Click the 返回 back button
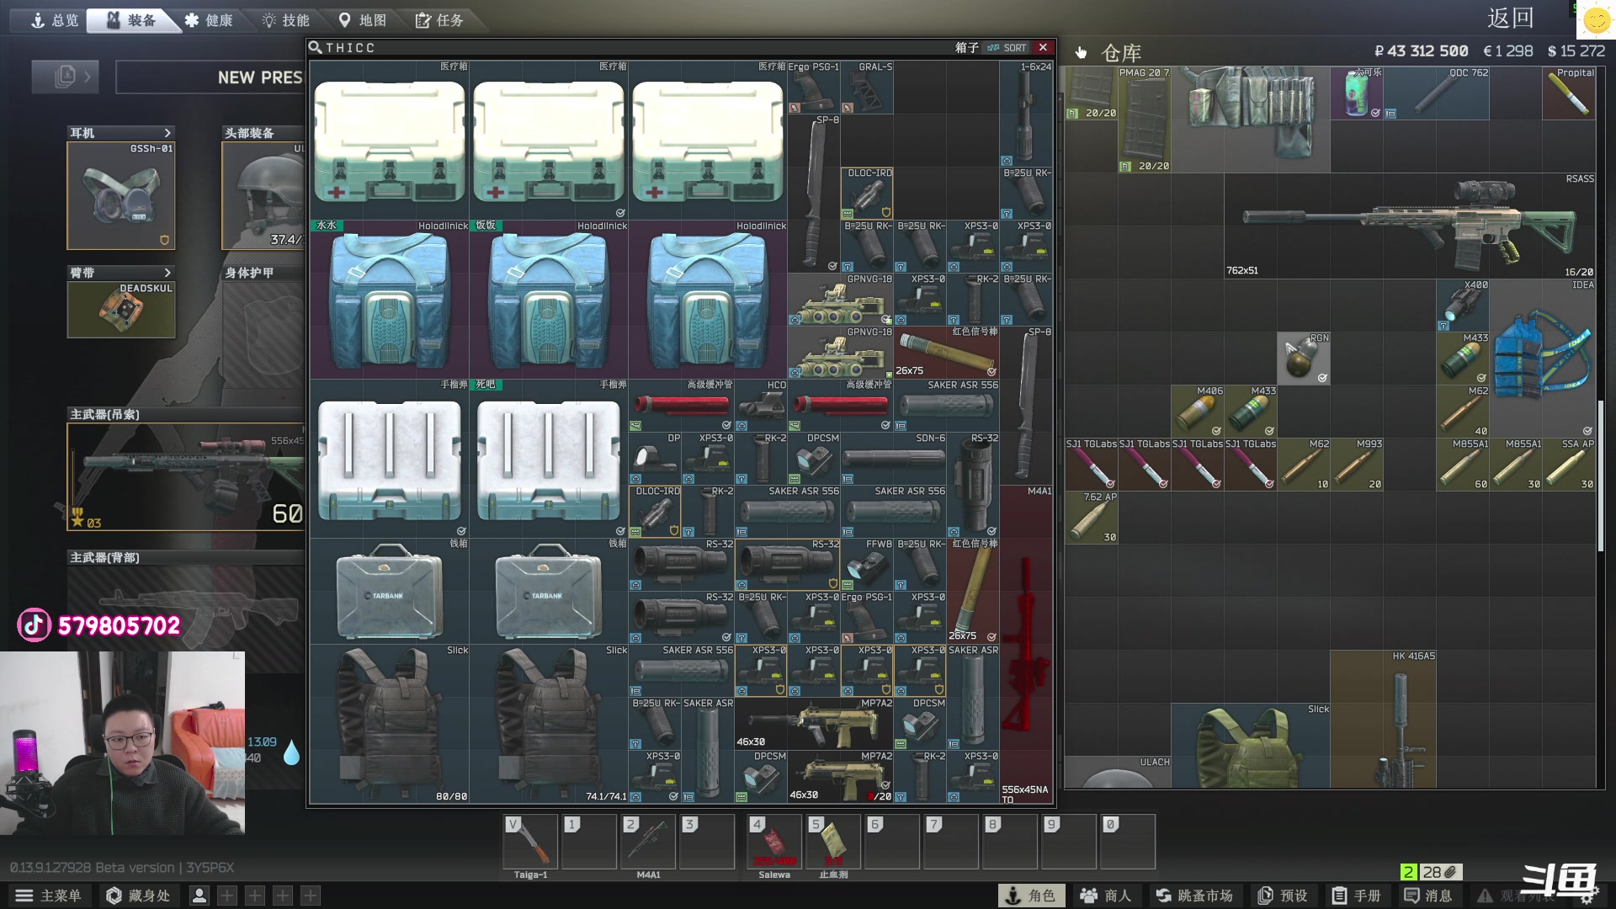This screenshot has width=1616, height=909. pyautogui.click(x=1510, y=19)
